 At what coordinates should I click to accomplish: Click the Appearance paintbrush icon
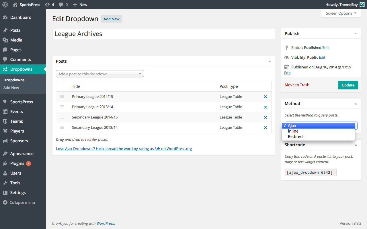click(x=5, y=154)
